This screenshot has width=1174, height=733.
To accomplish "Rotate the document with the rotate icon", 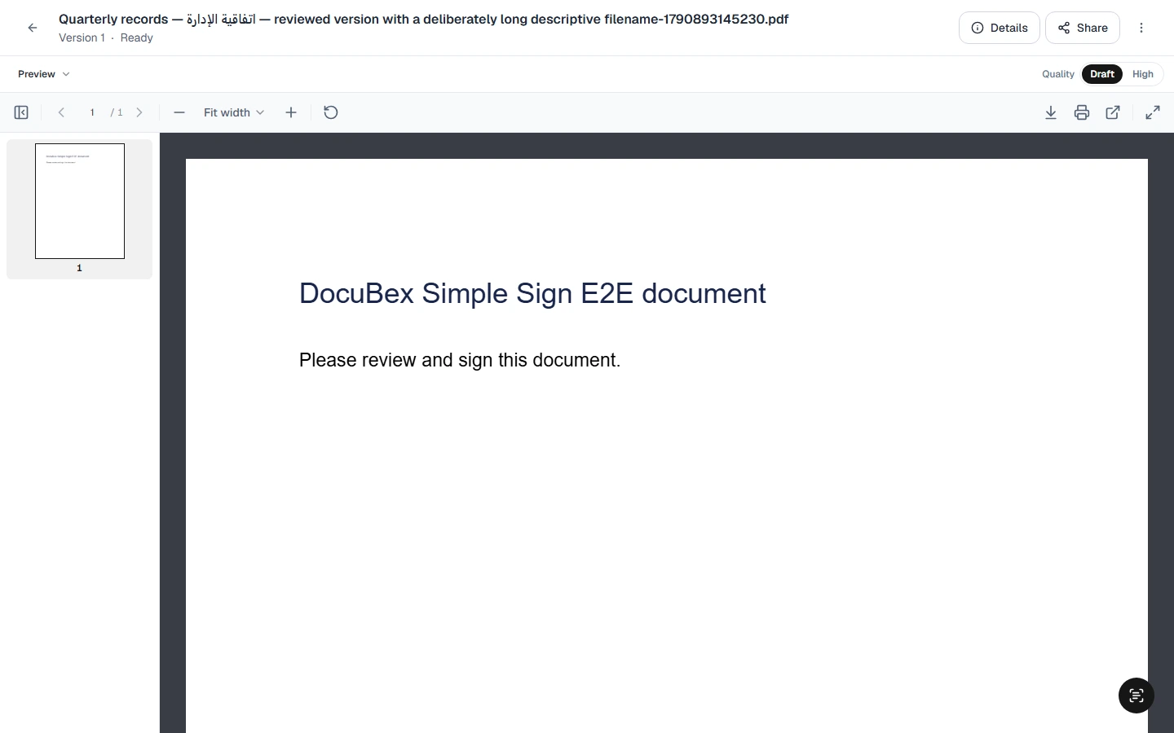I will pyautogui.click(x=331, y=112).
